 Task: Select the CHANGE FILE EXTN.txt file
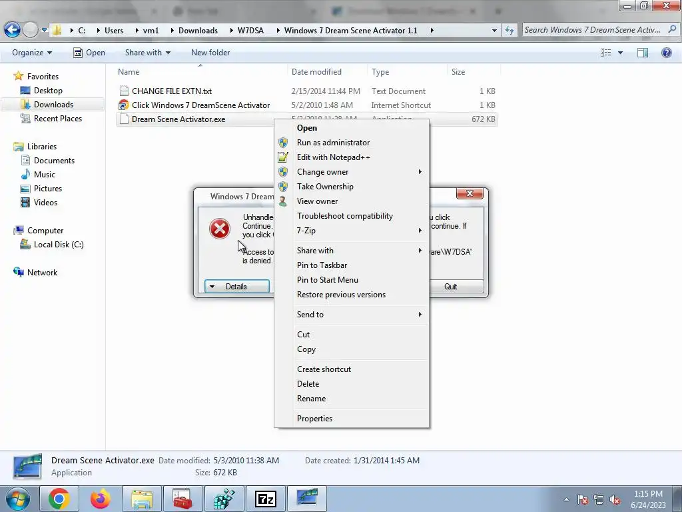pos(172,91)
